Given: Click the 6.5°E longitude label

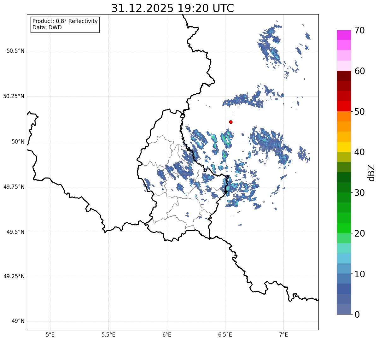Looking at the screenshot, I should (x=225, y=334).
